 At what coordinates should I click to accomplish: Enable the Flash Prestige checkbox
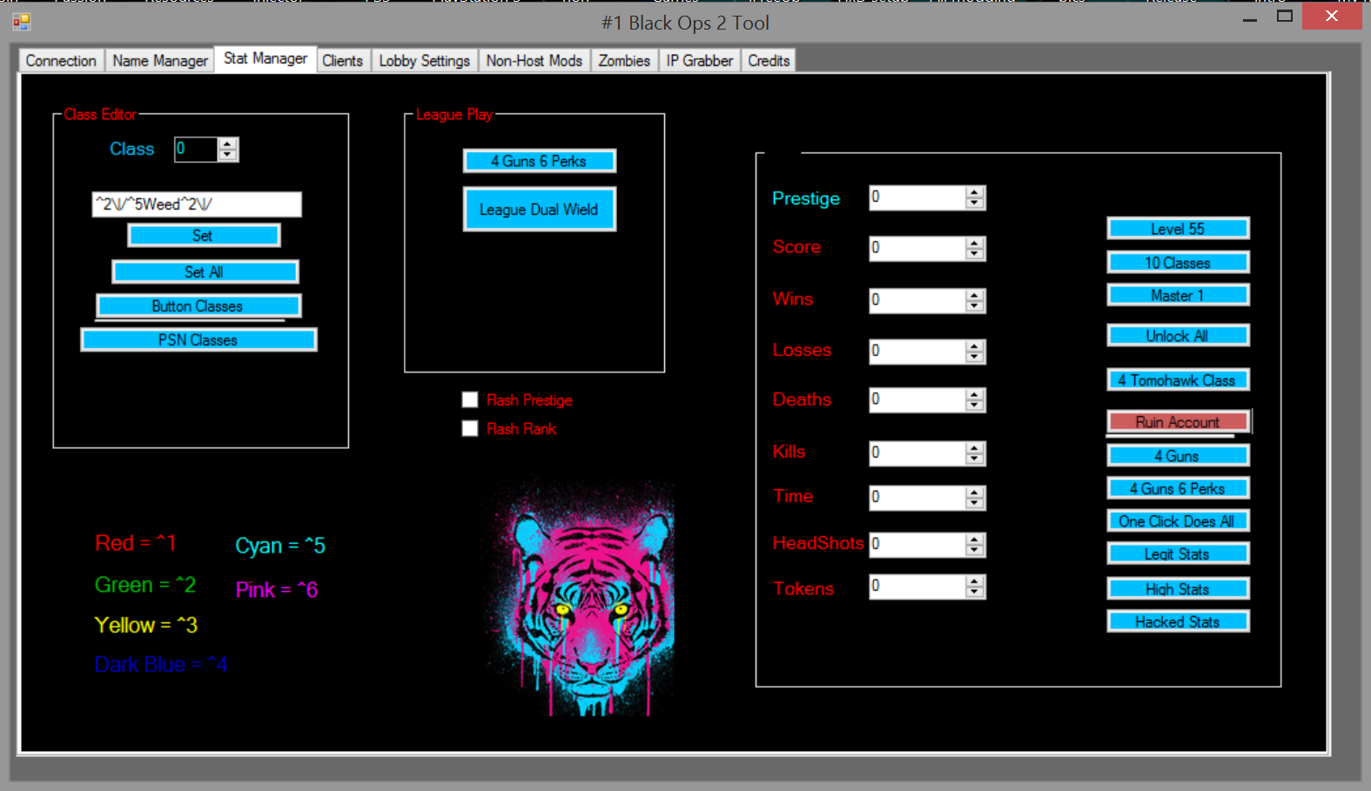click(x=470, y=399)
